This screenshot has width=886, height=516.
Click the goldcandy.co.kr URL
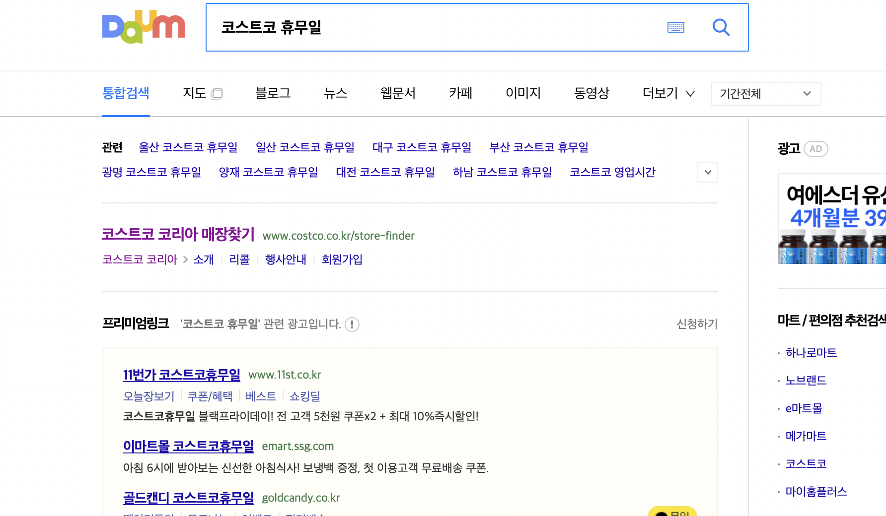point(300,498)
